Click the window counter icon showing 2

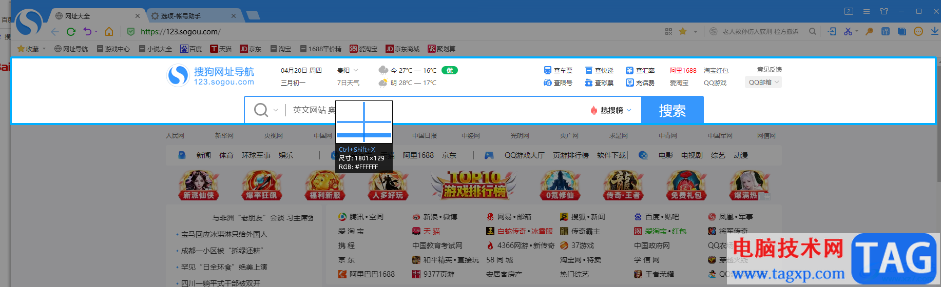[x=849, y=11]
